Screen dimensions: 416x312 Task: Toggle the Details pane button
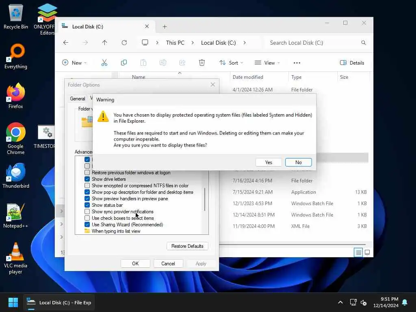coord(352,63)
